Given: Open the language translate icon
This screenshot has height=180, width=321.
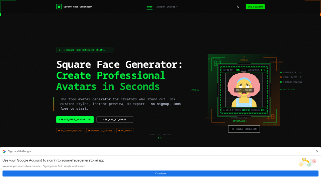Looking at the screenshot, I should [x=238, y=7].
